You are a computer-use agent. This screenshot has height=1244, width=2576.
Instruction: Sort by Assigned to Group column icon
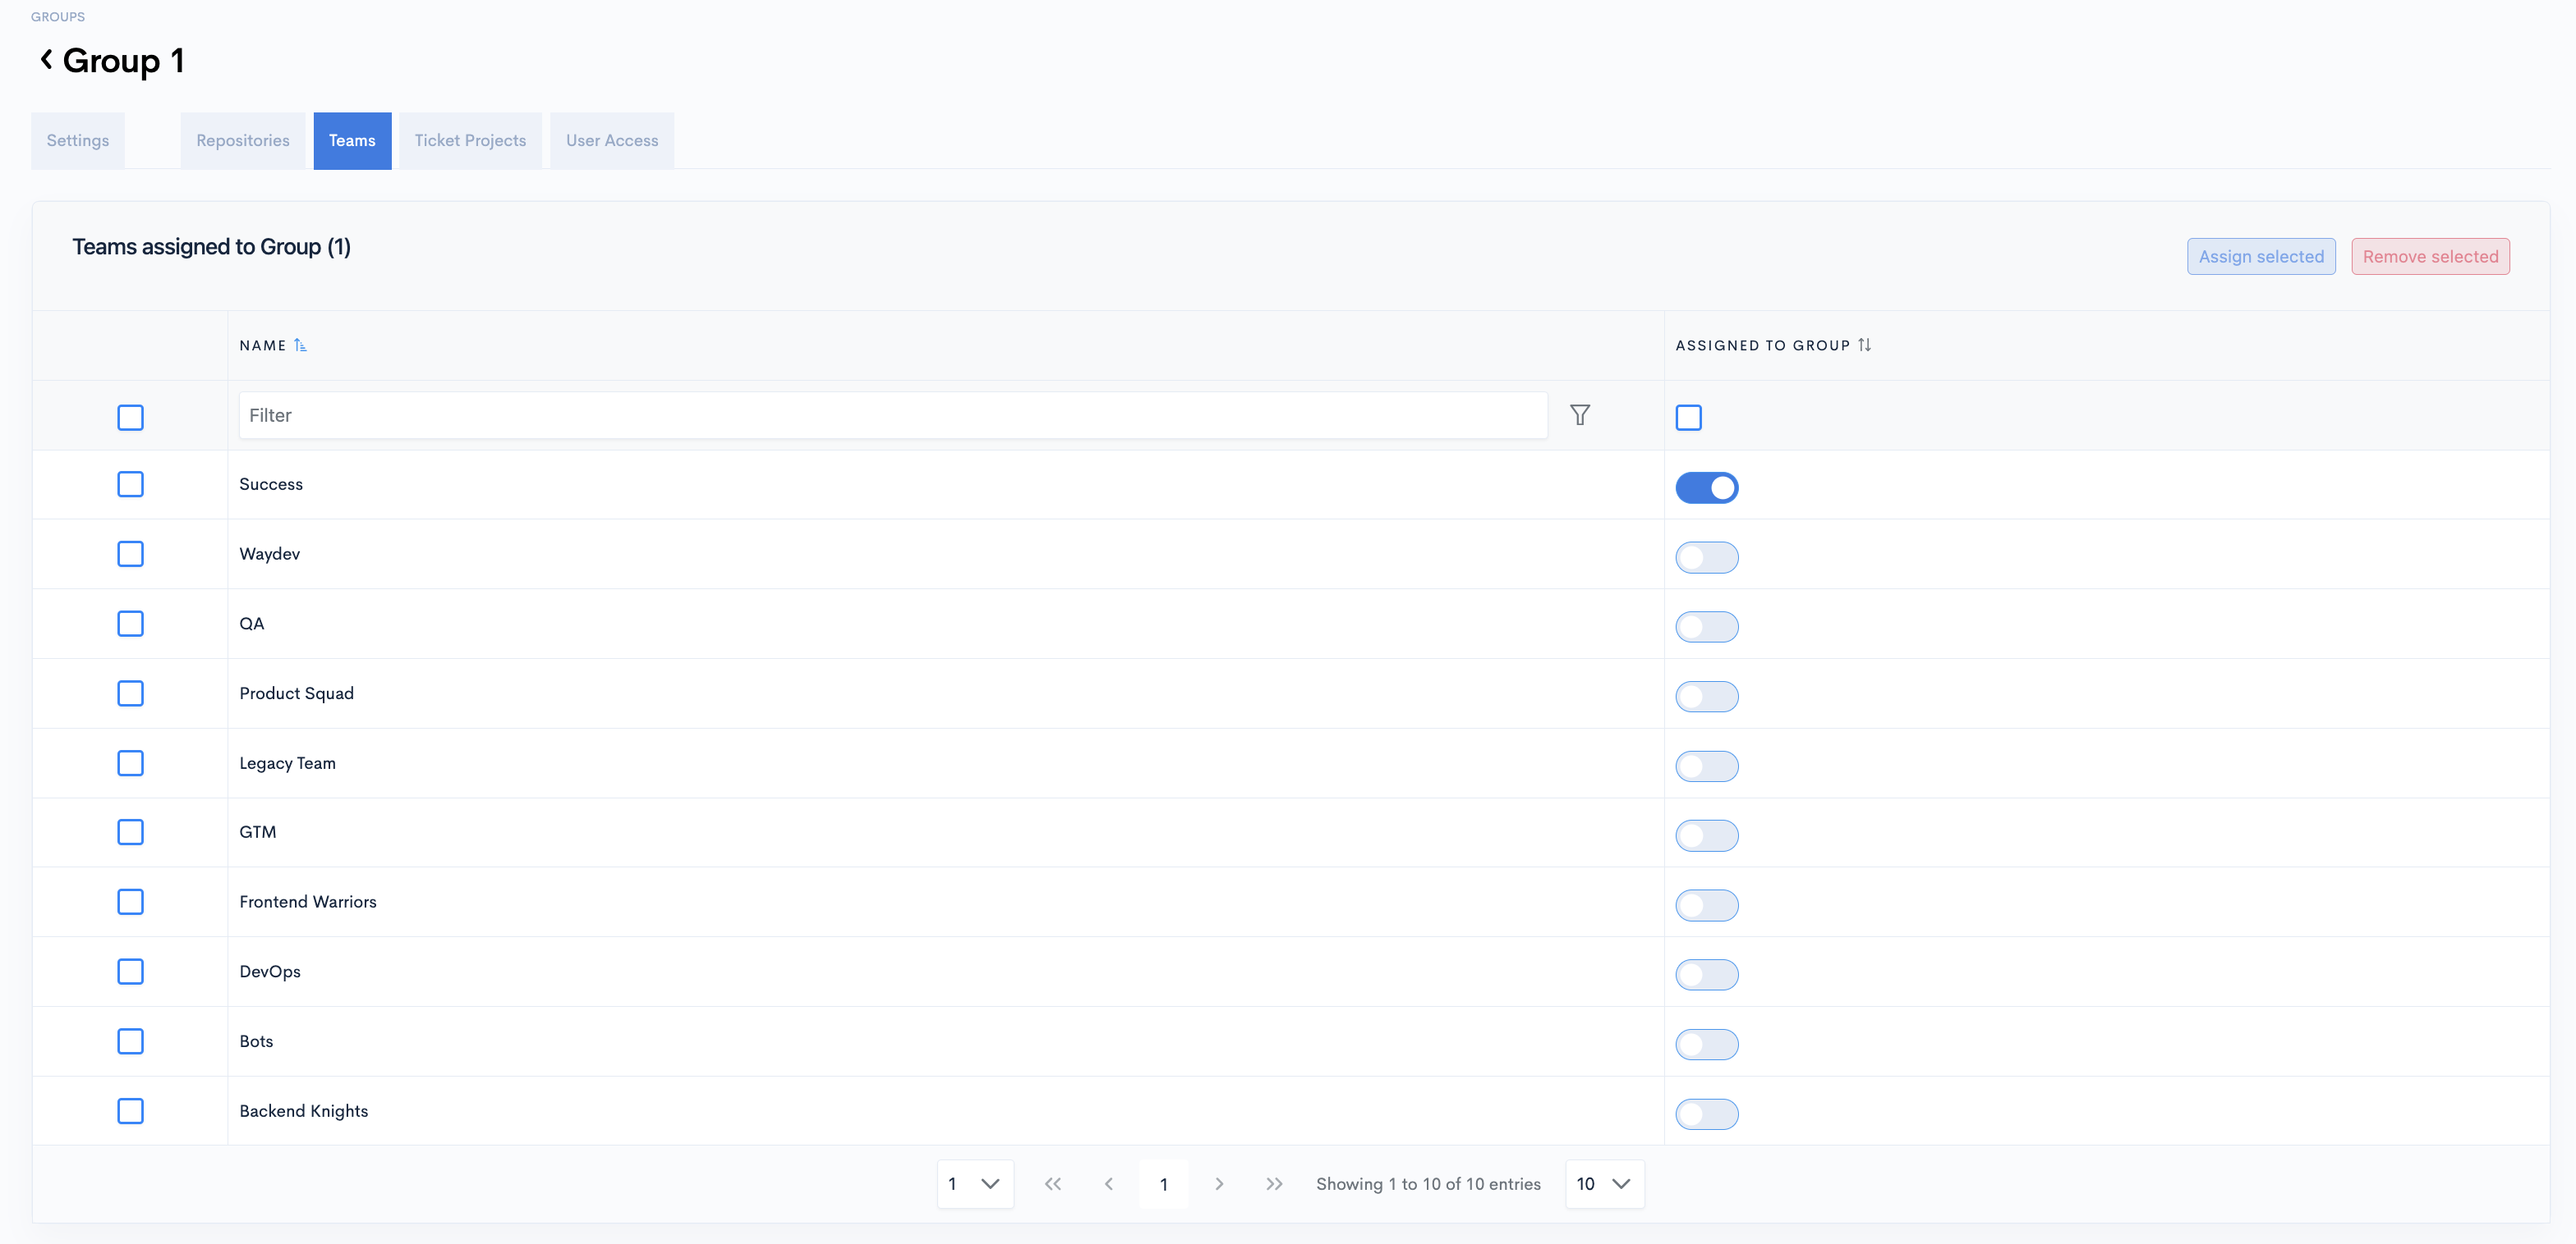point(1864,345)
